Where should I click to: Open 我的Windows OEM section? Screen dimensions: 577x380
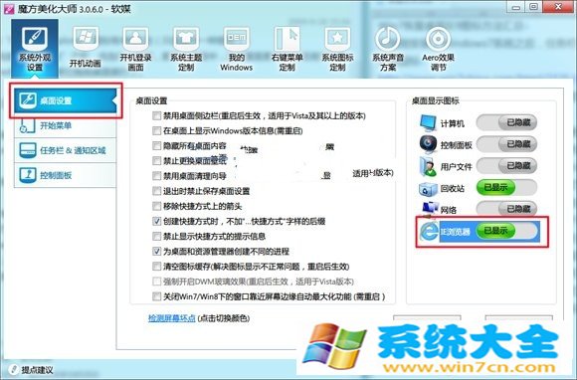(x=236, y=48)
